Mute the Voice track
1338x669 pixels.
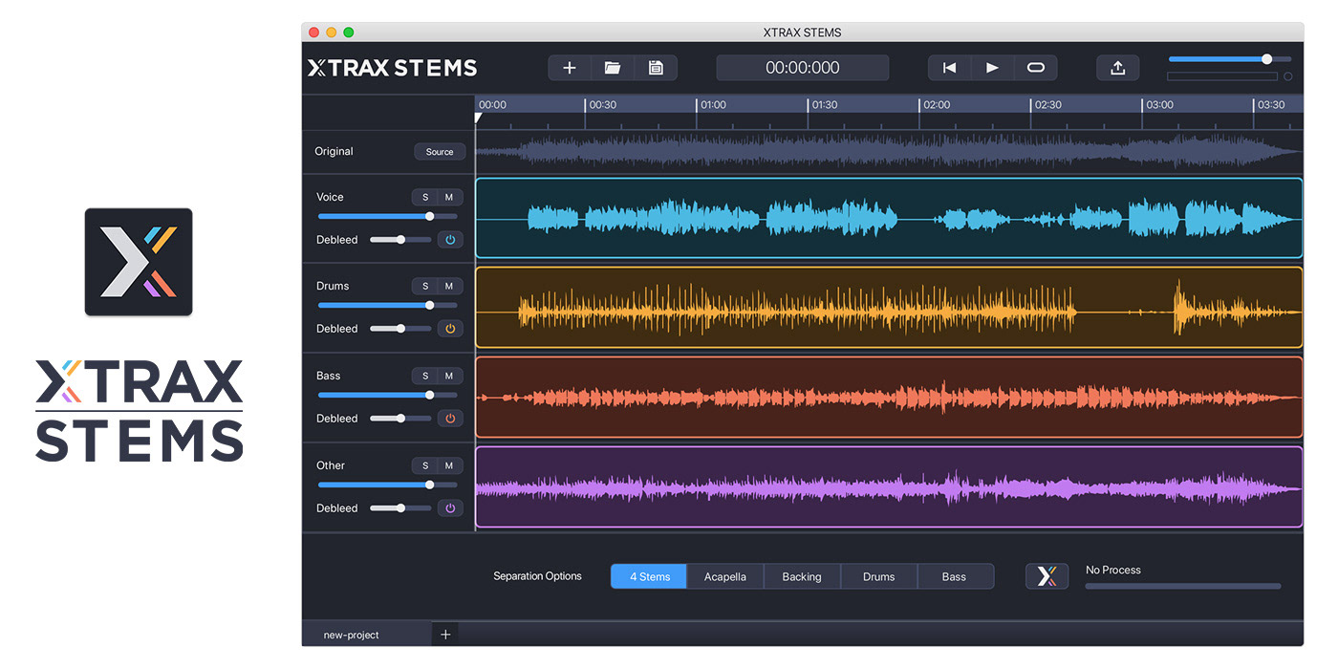(x=449, y=197)
